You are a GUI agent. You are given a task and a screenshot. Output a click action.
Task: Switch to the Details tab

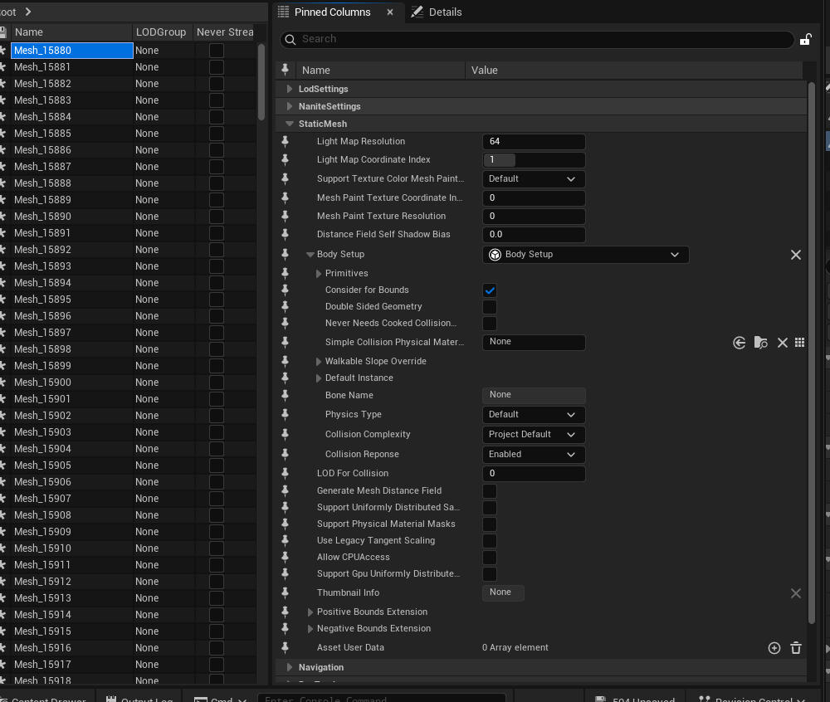436,12
